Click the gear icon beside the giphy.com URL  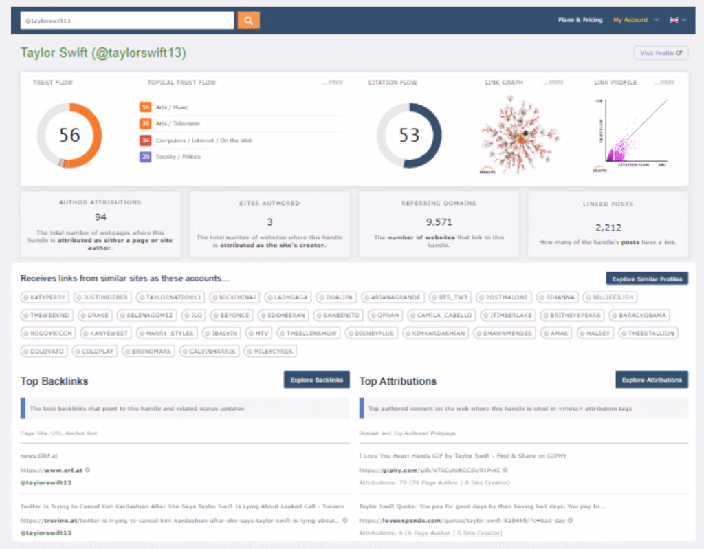pyautogui.click(x=505, y=471)
